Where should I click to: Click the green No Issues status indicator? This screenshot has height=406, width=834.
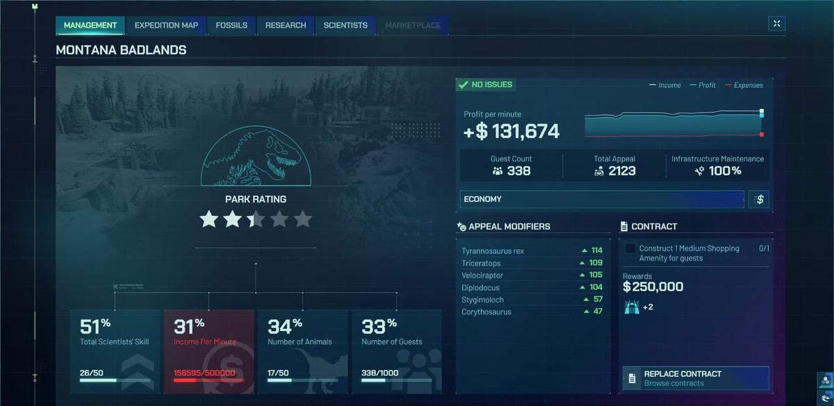point(485,85)
